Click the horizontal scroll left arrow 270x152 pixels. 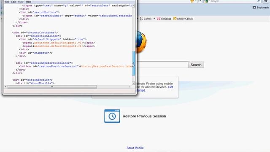pyautogui.click(x=5, y=87)
